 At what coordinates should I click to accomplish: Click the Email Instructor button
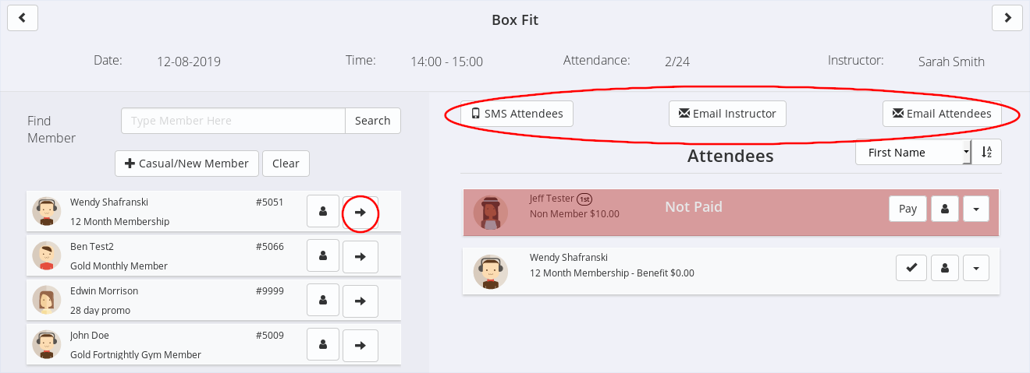[x=727, y=114]
